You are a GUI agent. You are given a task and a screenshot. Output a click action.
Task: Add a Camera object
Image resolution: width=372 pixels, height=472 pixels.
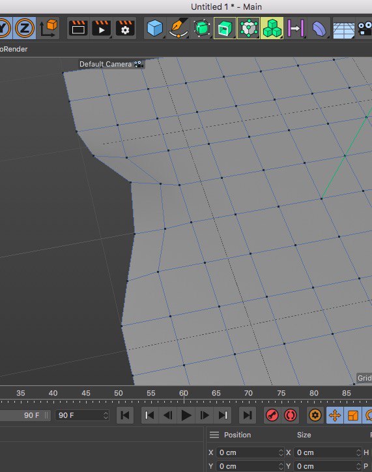[x=365, y=29]
